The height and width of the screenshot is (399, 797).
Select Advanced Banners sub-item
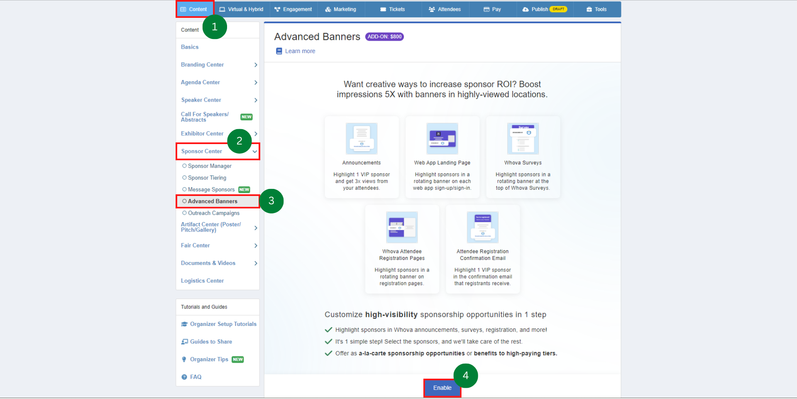(x=213, y=201)
